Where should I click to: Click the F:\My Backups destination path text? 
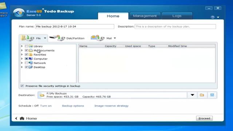tap(57, 93)
